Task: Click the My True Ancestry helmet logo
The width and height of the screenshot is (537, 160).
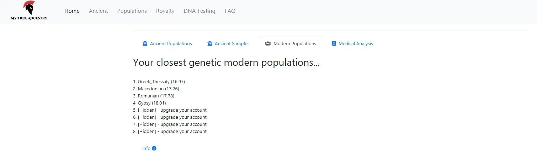Action: click(x=29, y=9)
